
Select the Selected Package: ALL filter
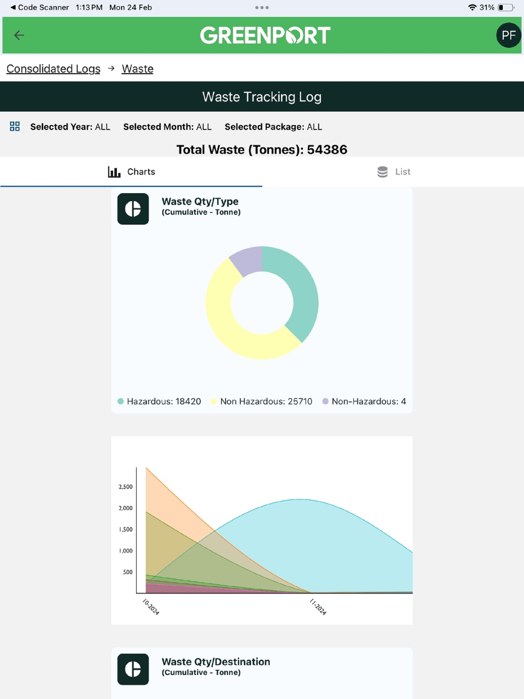pyautogui.click(x=273, y=127)
